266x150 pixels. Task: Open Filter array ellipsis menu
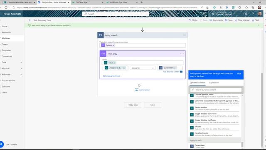182,54
